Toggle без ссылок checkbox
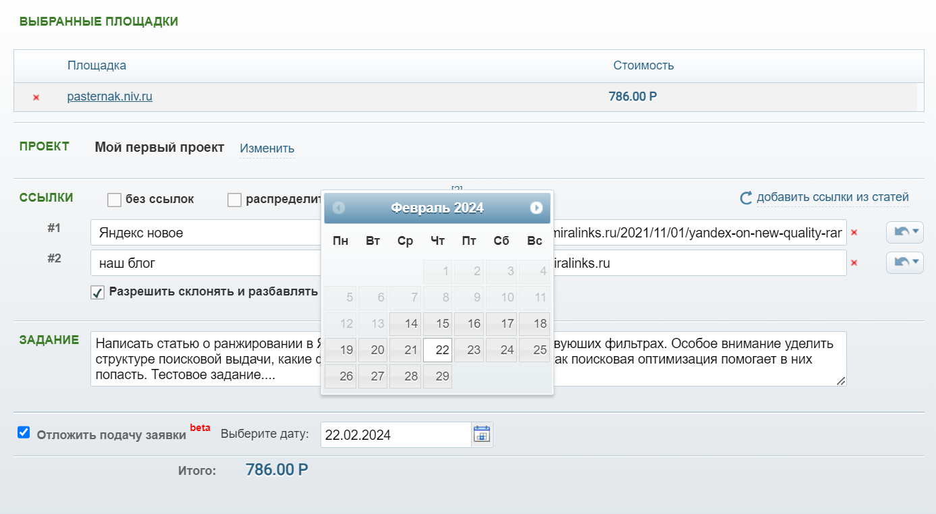 click(114, 200)
